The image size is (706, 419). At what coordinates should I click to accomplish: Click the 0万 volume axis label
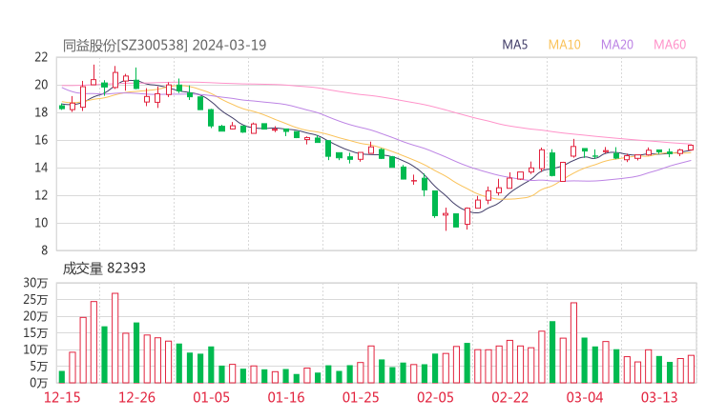39,383
